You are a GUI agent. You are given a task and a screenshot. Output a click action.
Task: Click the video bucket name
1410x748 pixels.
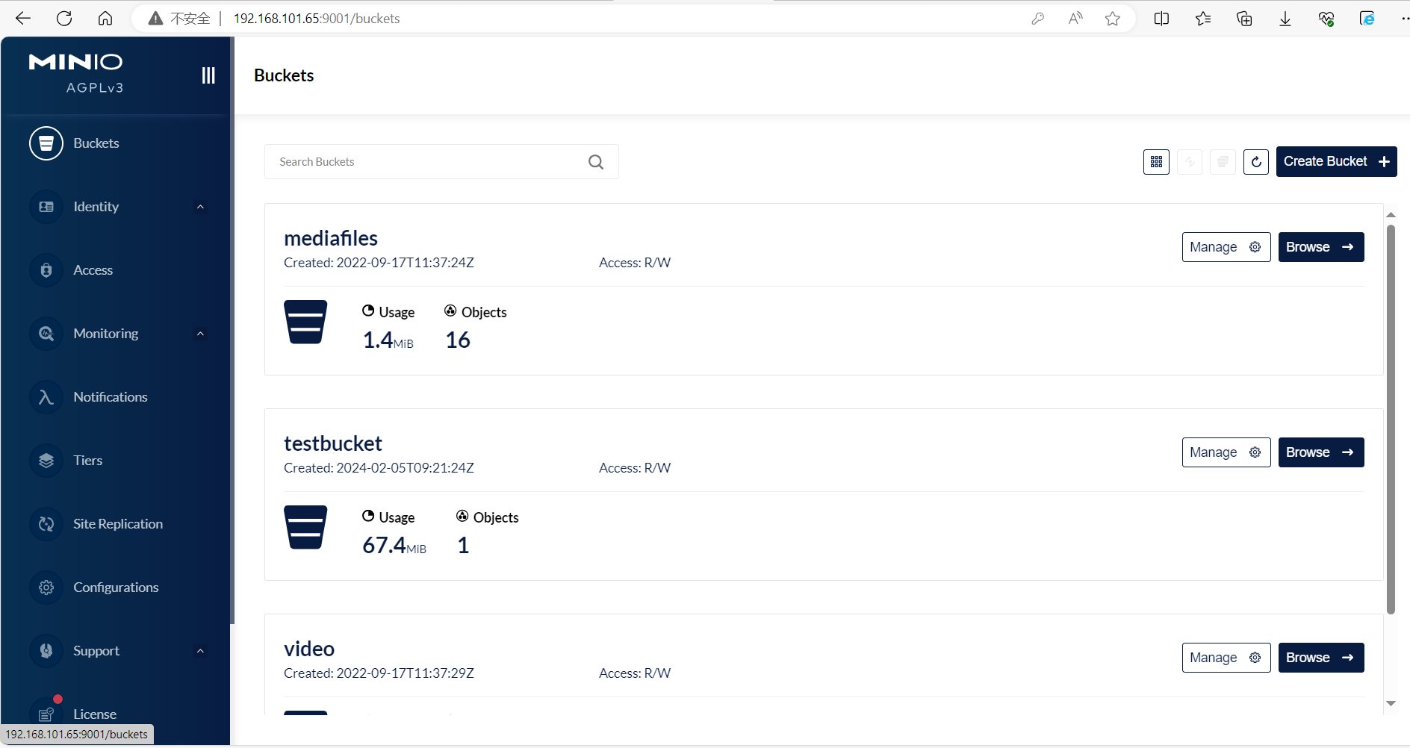pyautogui.click(x=309, y=649)
